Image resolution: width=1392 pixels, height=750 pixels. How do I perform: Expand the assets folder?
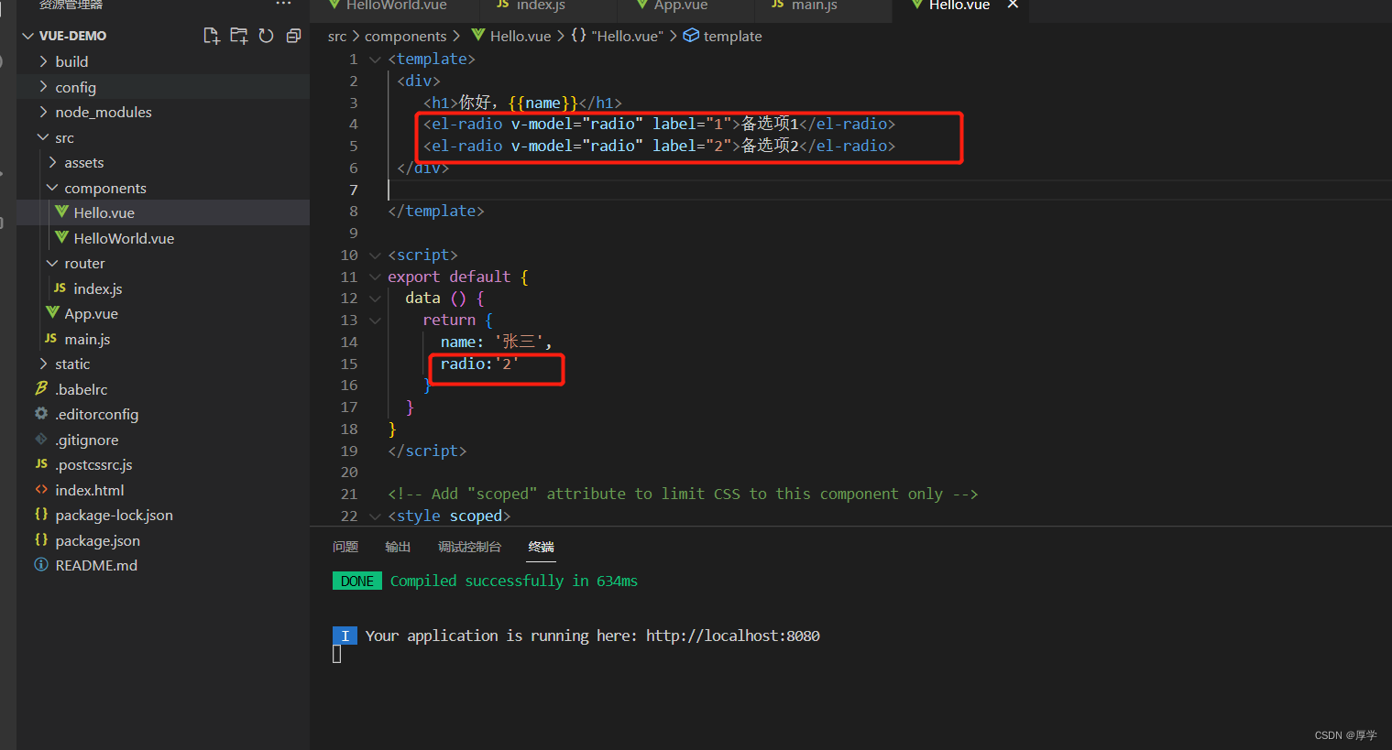[52, 162]
